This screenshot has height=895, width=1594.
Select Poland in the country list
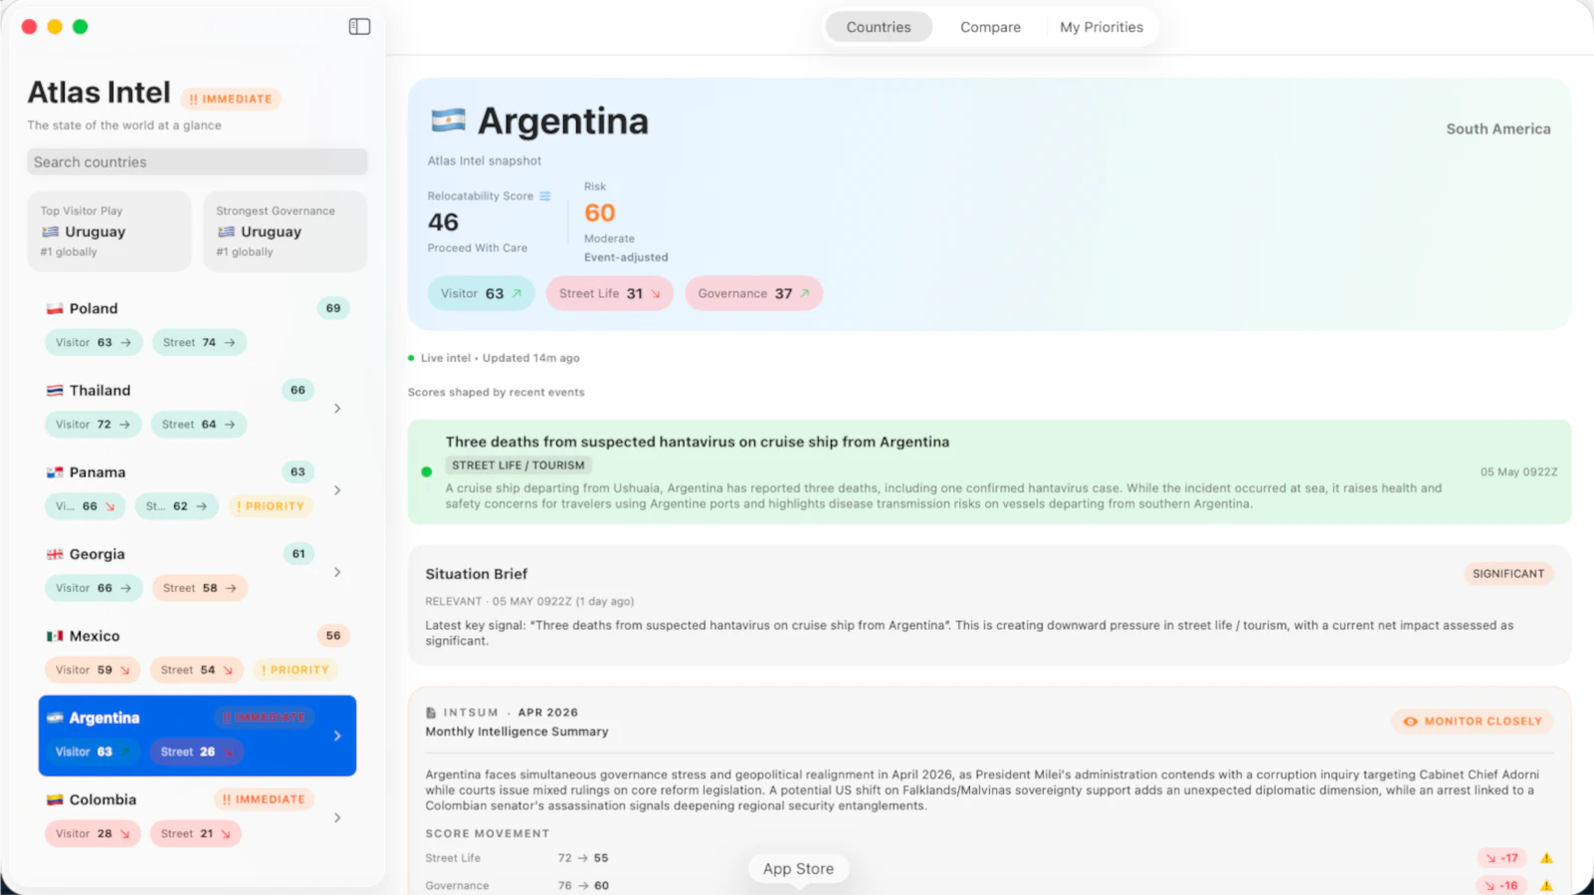pyautogui.click(x=197, y=325)
